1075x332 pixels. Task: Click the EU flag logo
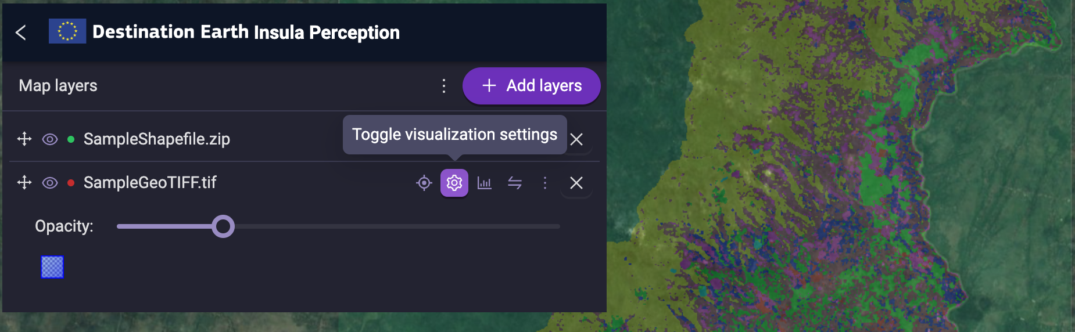click(67, 31)
